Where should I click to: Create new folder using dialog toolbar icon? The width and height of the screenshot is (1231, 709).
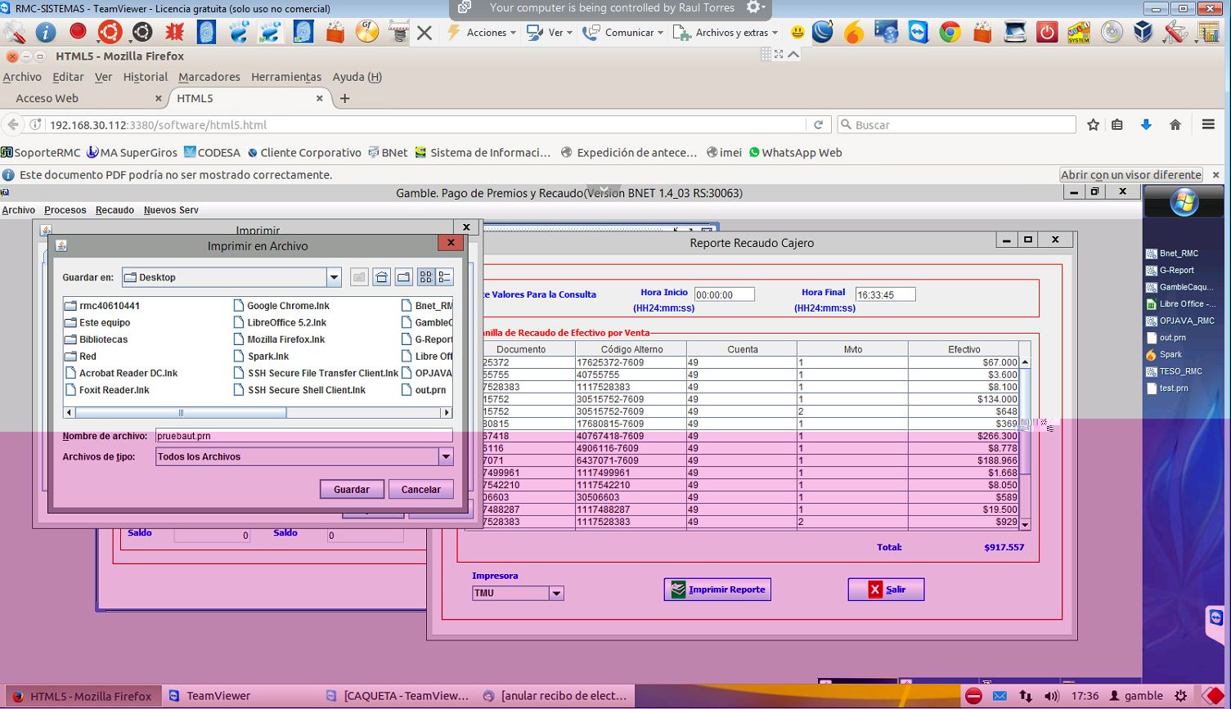(404, 278)
